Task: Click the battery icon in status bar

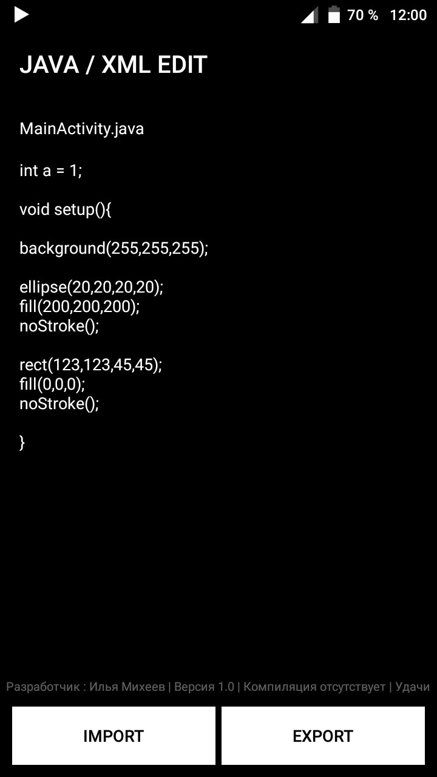Action: pos(333,15)
